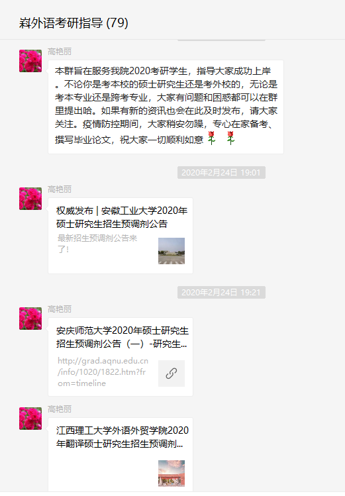Viewport: 345px width, 496px height.
Task: Click the 最新招生预调剂公告来了 description text
Action: (97, 244)
